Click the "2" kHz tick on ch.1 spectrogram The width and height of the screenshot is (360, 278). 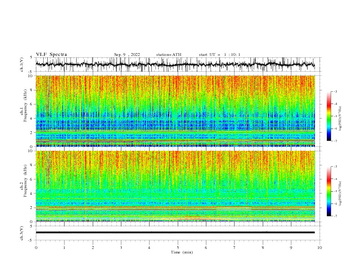32,133
